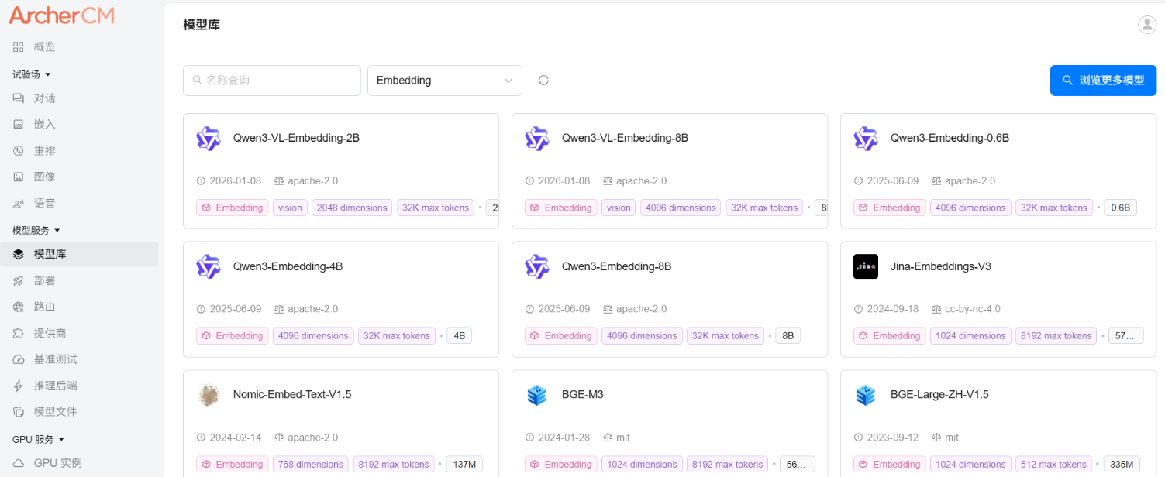Collapse the GPU 服务 section
This screenshot has width=1165, height=477.
[x=39, y=439]
